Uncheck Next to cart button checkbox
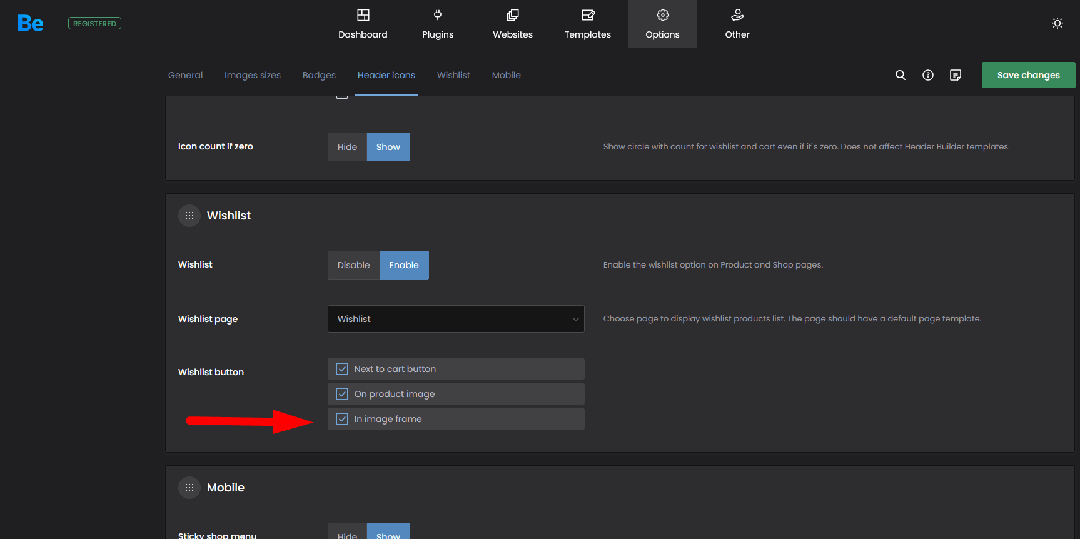The image size is (1080, 539). coord(342,369)
